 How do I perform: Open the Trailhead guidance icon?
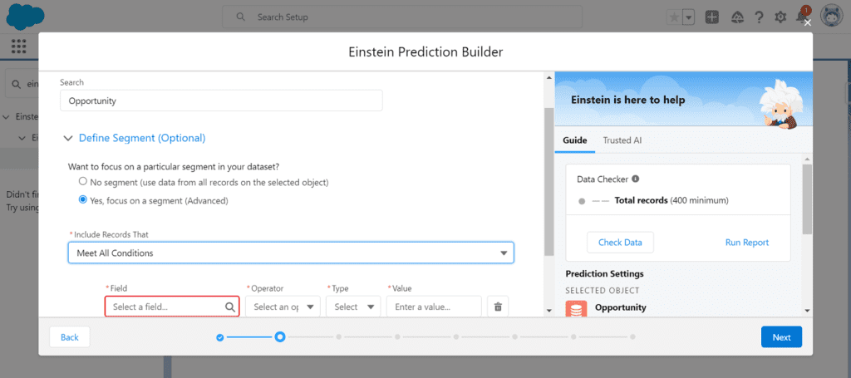pos(738,17)
